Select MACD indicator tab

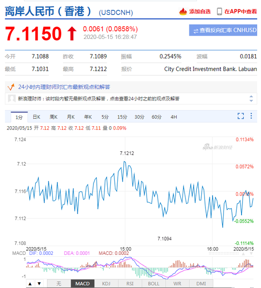click(x=83, y=284)
